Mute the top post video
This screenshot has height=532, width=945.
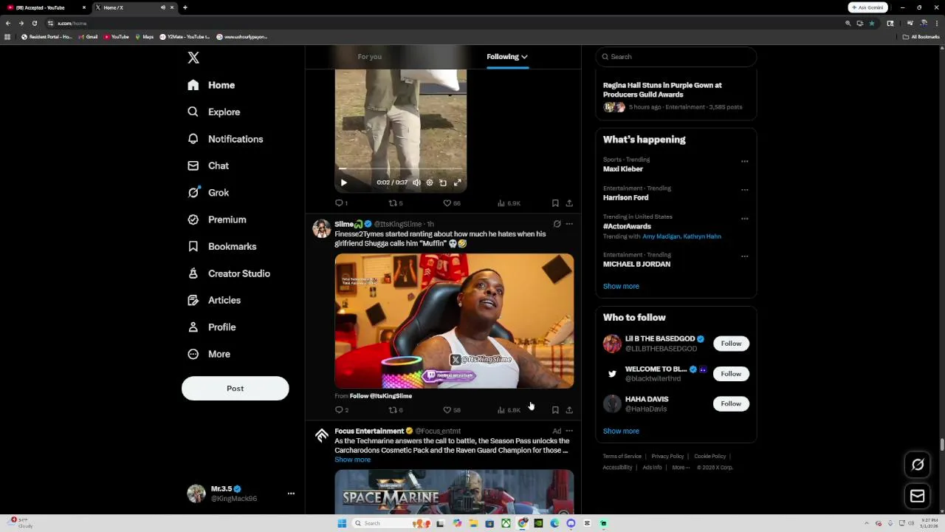[416, 183]
